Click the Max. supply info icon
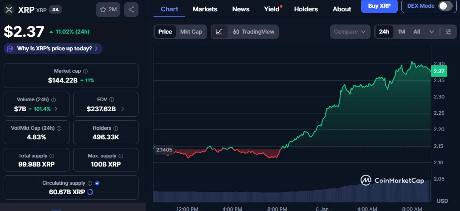This screenshot has height=211, width=460. tap(121, 156)
